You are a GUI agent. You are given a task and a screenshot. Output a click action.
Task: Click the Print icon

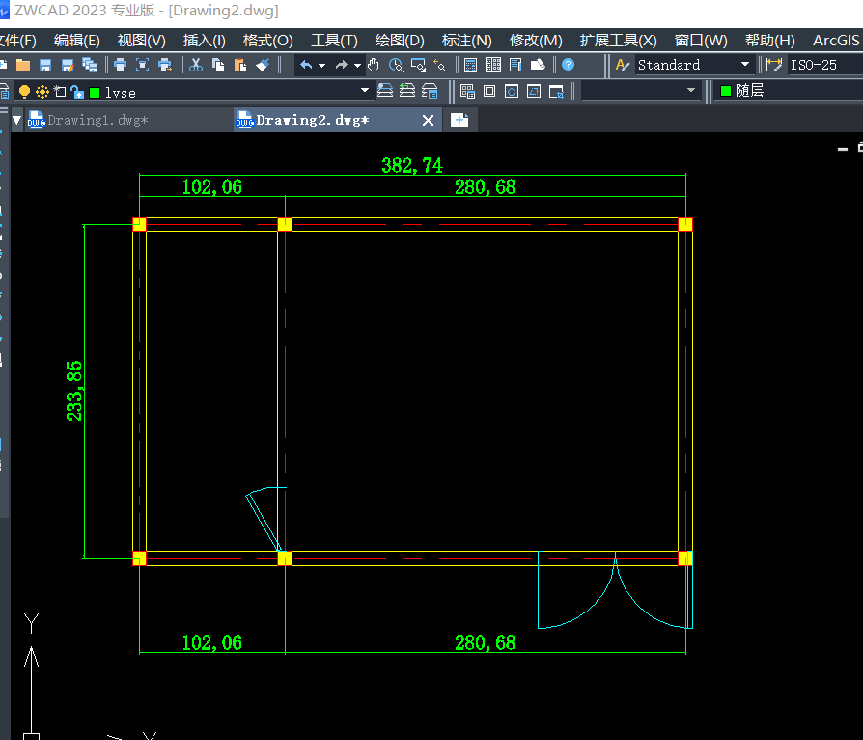pyautogui.click(x=120, y=65)
